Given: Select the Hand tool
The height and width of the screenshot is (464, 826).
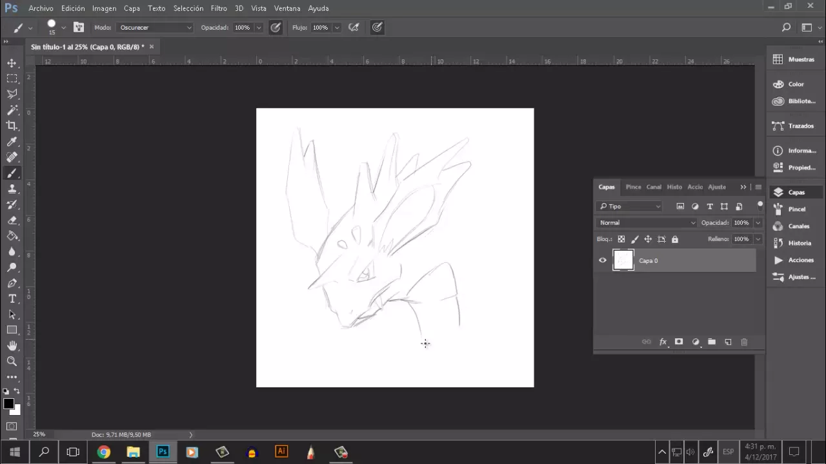Looking at the screenshot, I should pyautogui.click(x=12, y=346).
